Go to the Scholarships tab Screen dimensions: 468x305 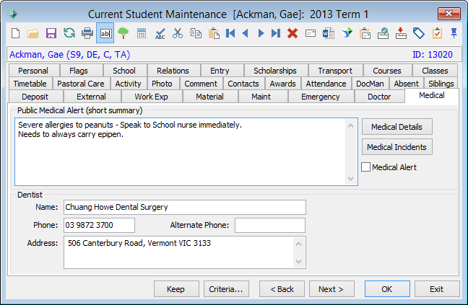[x=275, y=71]
